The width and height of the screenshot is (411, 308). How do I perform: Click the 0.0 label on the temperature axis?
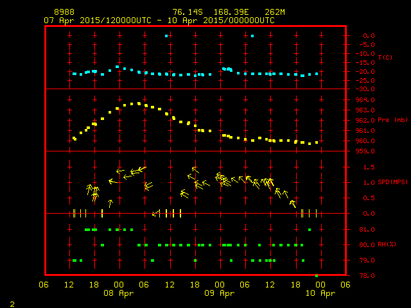click(x=369, y=36)
